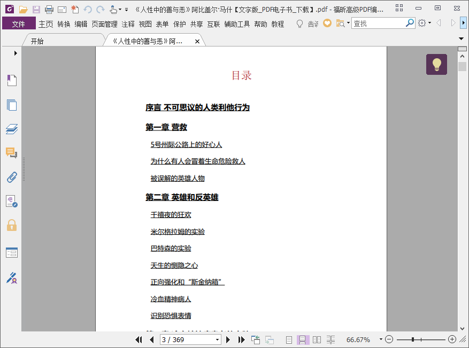469x348 pixels.
Task: Select facing pages view mode
Action: [317, 339]
